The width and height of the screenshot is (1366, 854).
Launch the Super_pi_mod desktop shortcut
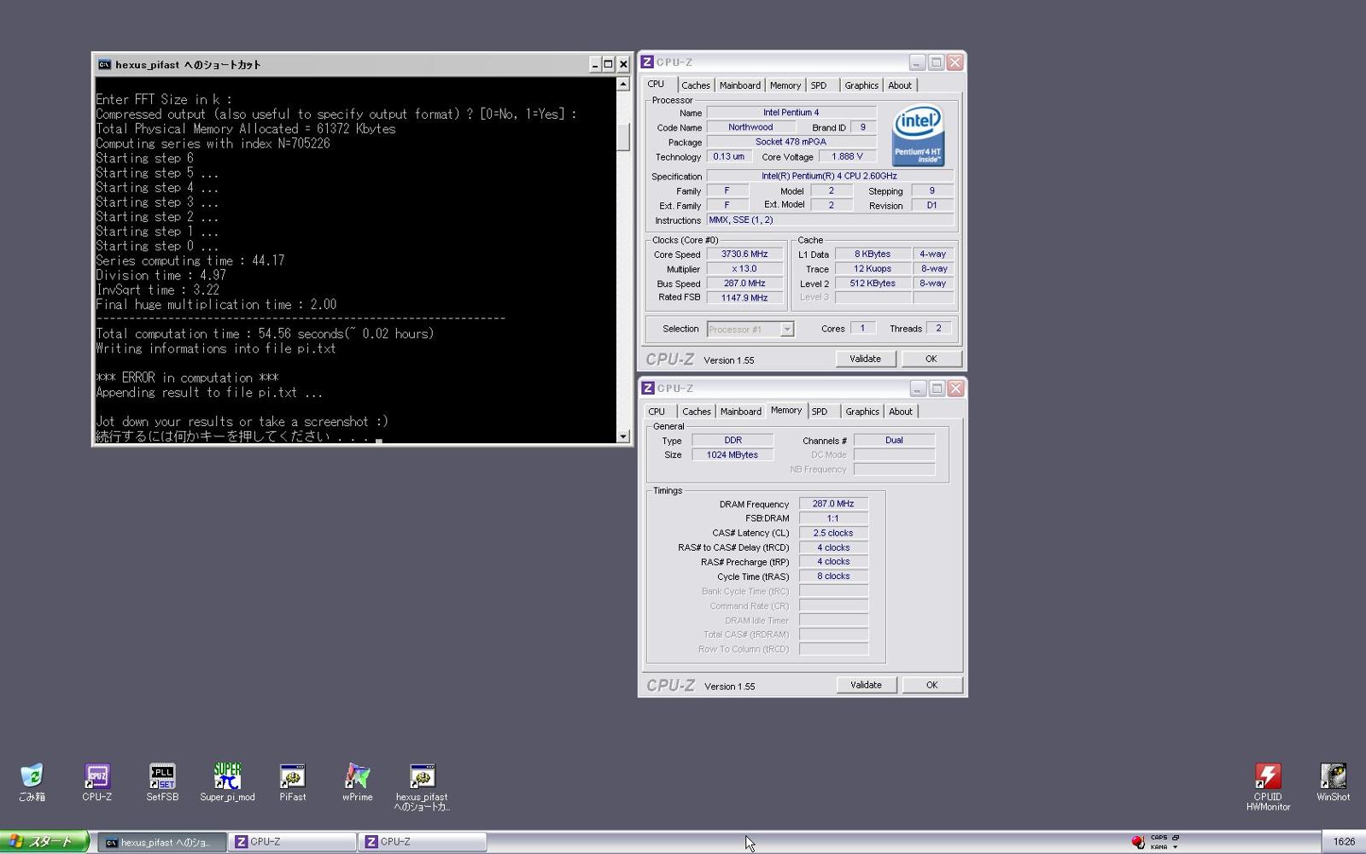click(227, 782)
